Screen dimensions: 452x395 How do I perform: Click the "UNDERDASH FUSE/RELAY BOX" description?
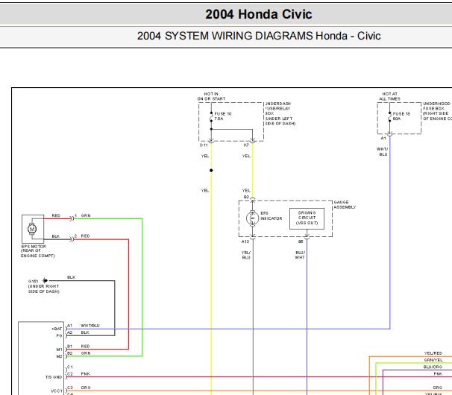click(280, 113)
